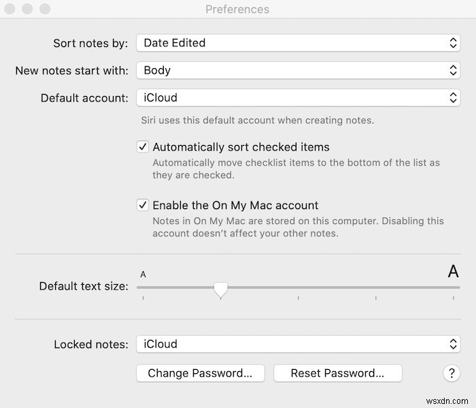476x408 pixels.
Task: Click 'Notes in On My Mac are stored' description
Action: (x=298, y=227)
